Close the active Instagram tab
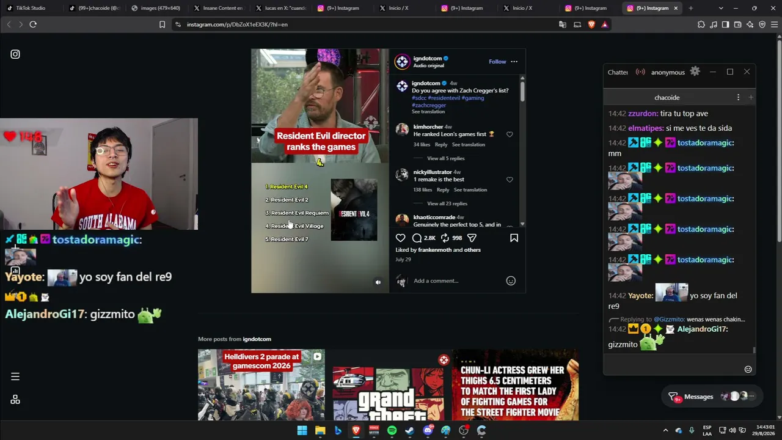Screen dimensions: 782x440 [676, 8]
